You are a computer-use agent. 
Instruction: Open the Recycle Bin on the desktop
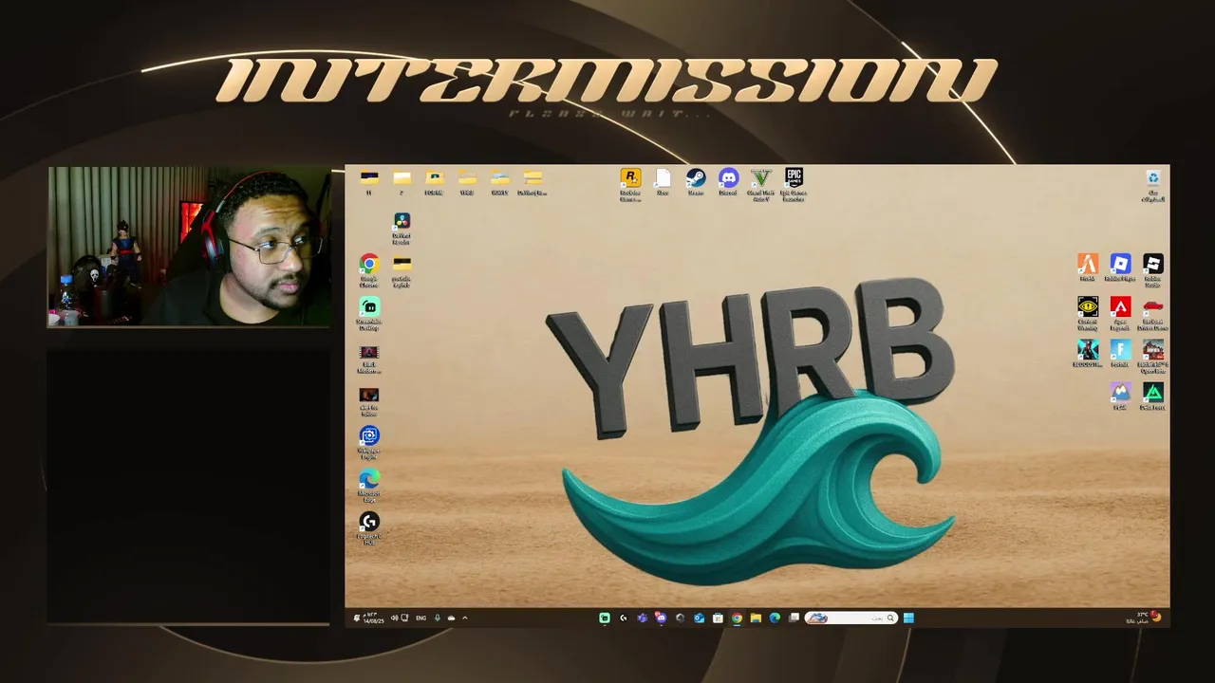[x=1152, y=185]
